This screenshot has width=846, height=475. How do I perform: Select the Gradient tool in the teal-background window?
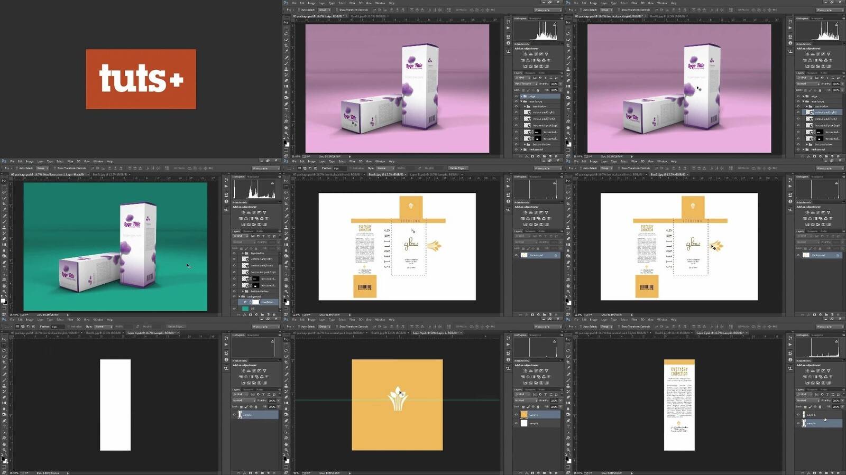(4, 245)
